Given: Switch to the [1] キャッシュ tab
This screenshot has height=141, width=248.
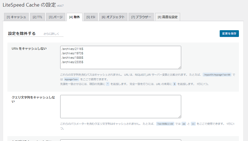Looking at the screenshot, I should click(x=16, y=17).
